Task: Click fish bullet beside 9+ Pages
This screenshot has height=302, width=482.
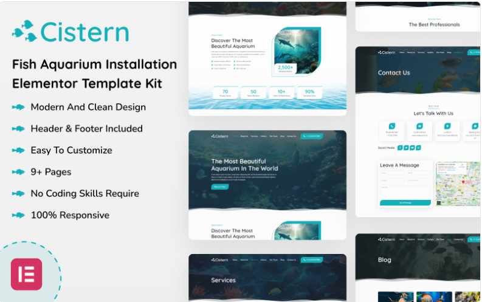Action: pos(18,172)
